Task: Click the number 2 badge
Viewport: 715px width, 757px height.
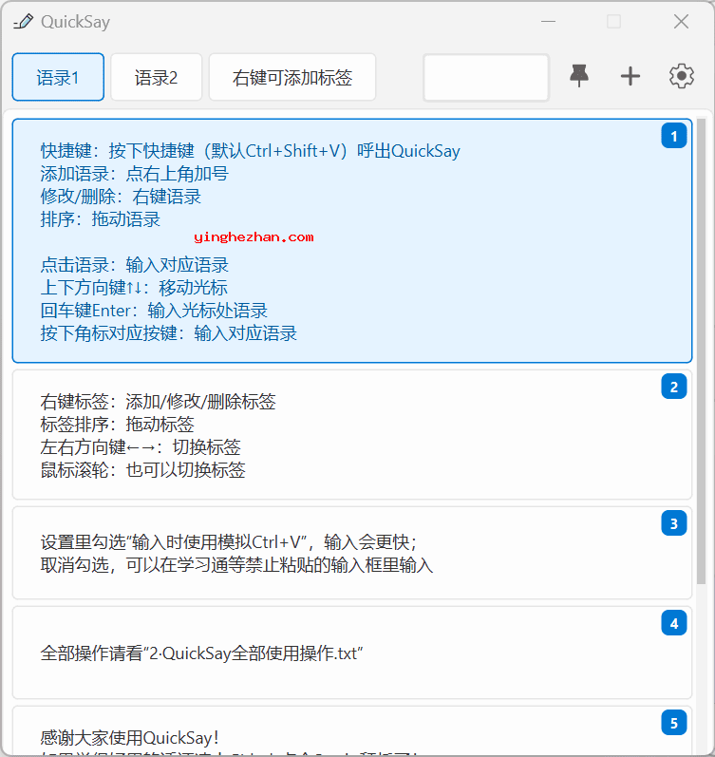Action: (x=674, y=387)
